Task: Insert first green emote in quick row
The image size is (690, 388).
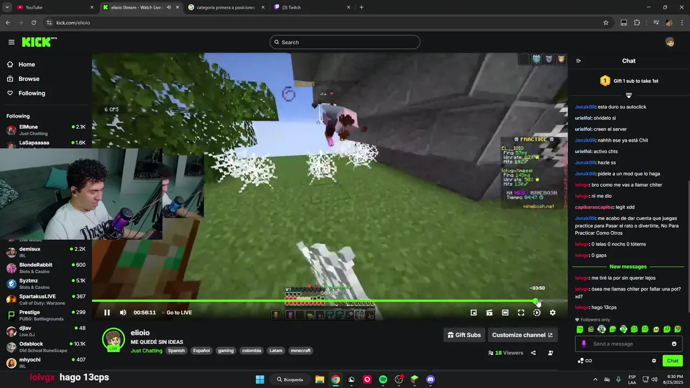Action: pyautogui.click(x=580, y=329)
